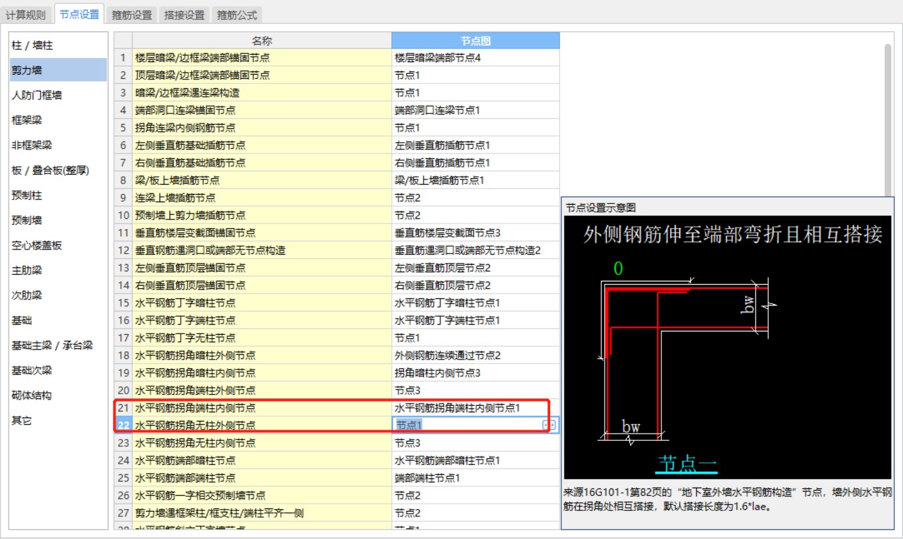
Task: Click cell 水平钢筋拐角端柱内侧节点1
Action: [476, 408]
